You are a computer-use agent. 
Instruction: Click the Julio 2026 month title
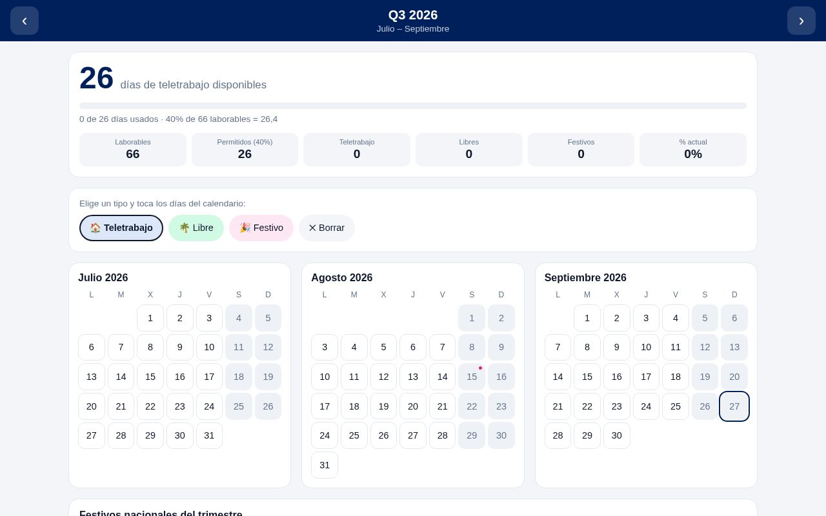click(x=103, y=278)
